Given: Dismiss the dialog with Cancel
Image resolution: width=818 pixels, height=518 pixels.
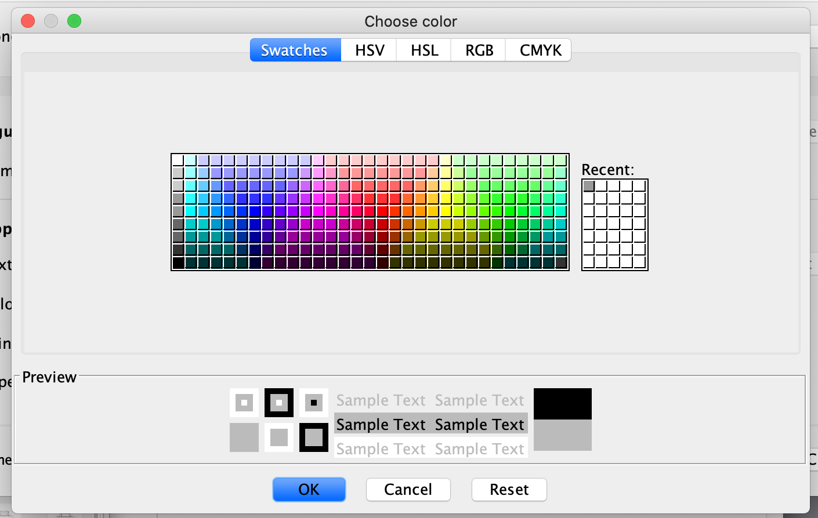Looking at the screenshot, I should pos(408,489).
